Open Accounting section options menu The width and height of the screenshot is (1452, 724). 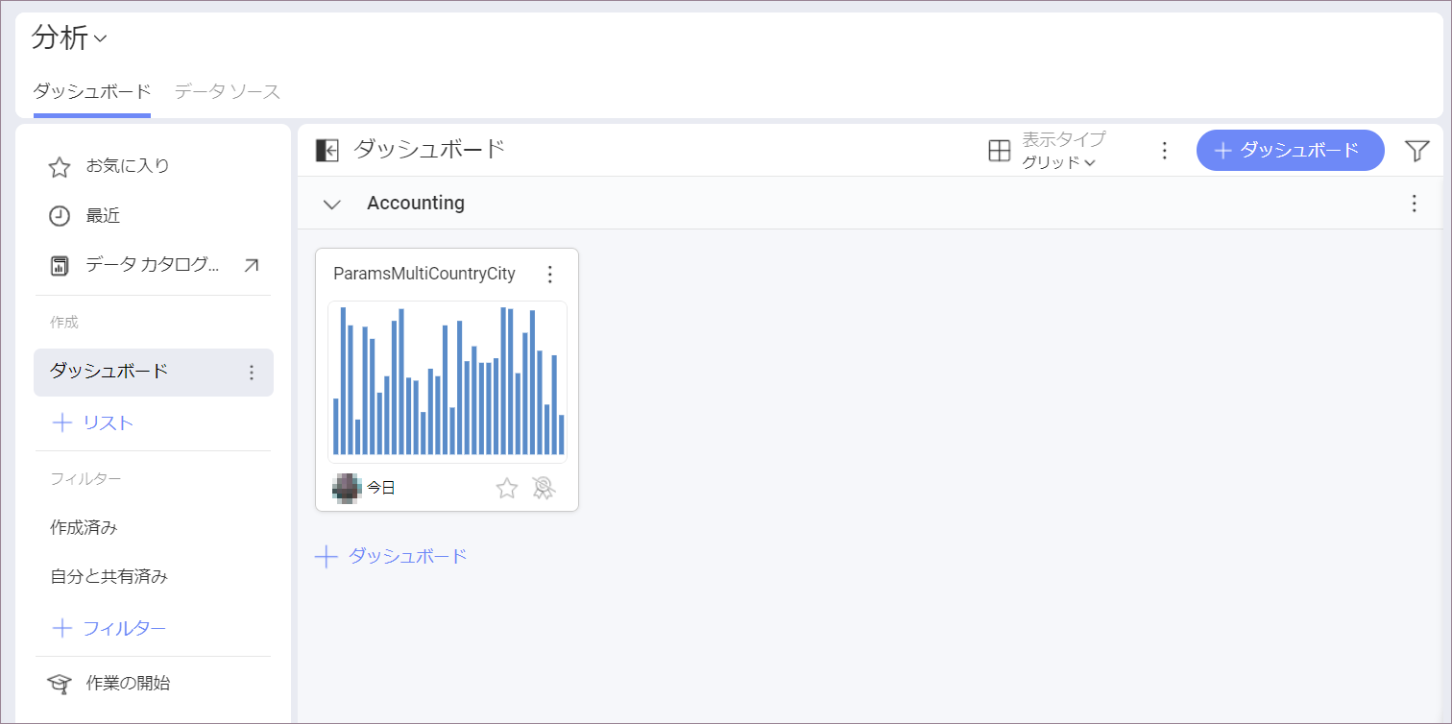point(1414,204)
